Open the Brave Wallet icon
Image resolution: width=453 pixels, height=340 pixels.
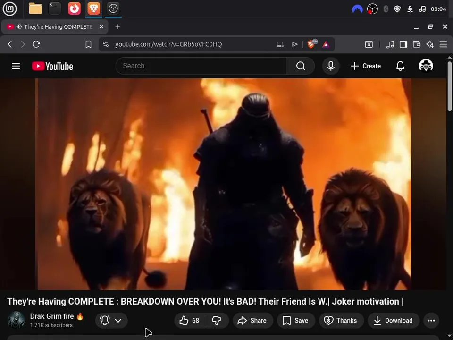pyautogui.click(x=417, y=44)
